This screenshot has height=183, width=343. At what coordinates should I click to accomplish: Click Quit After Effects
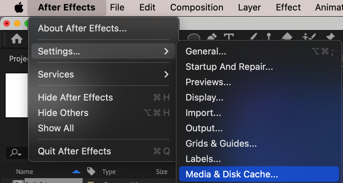[x=74, y=151]
